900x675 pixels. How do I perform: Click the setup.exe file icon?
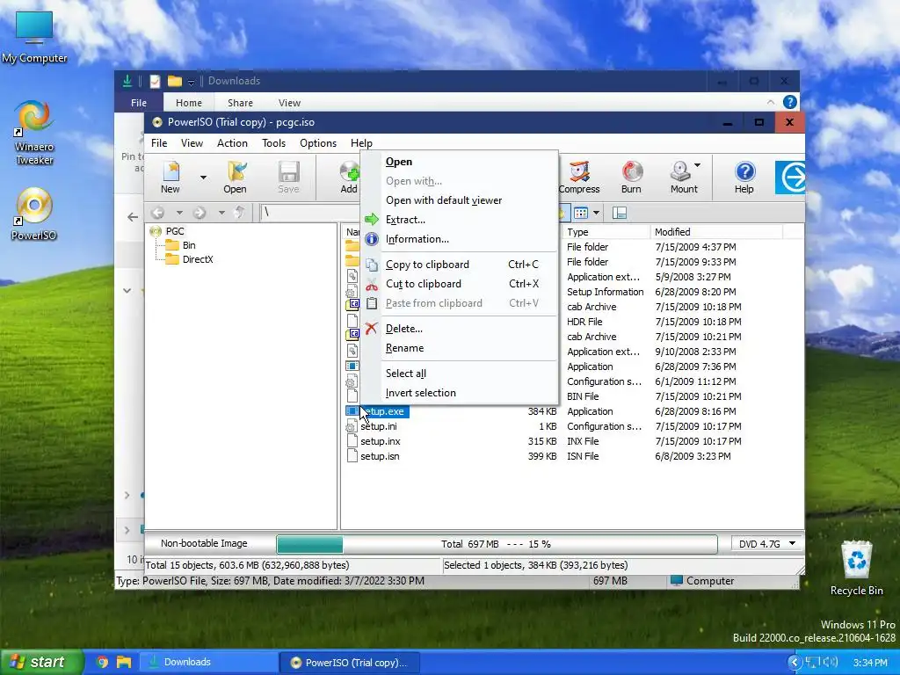pyautogui.click(x=352, y=411)
